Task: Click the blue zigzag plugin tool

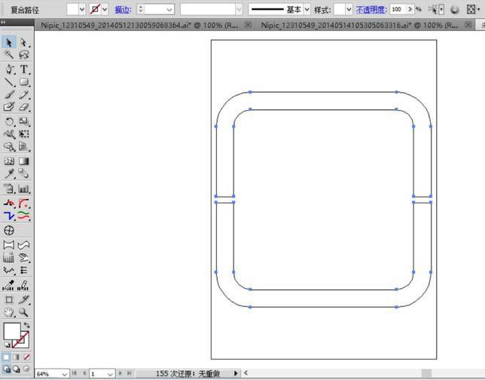Action: [9, 216]
